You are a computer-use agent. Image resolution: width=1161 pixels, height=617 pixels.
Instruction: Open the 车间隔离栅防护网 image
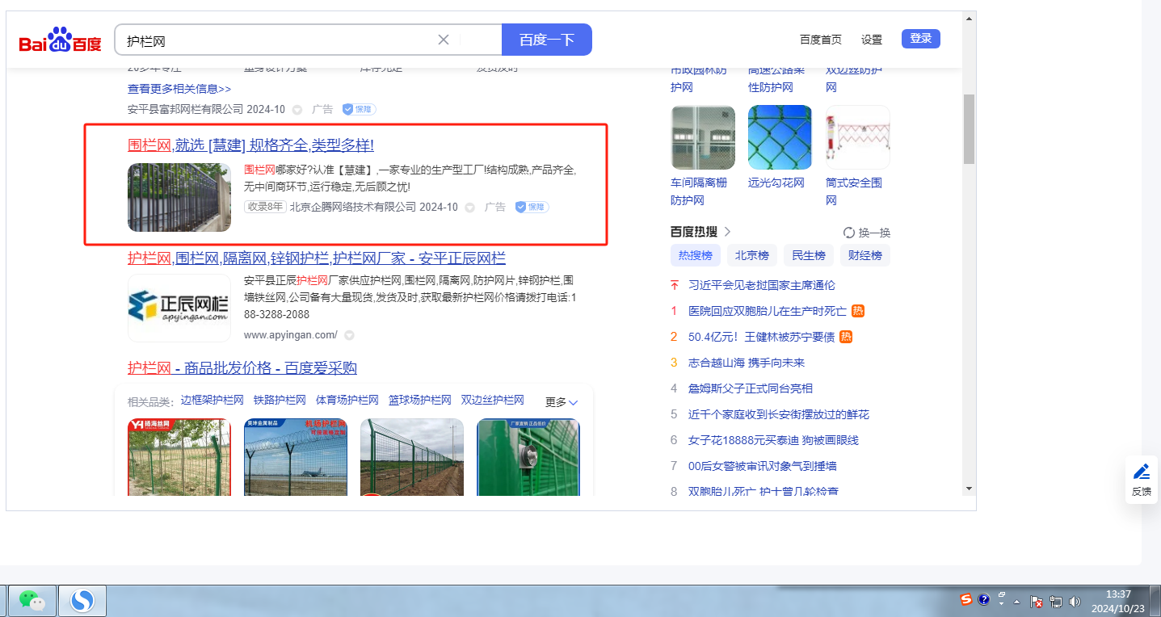703,137
